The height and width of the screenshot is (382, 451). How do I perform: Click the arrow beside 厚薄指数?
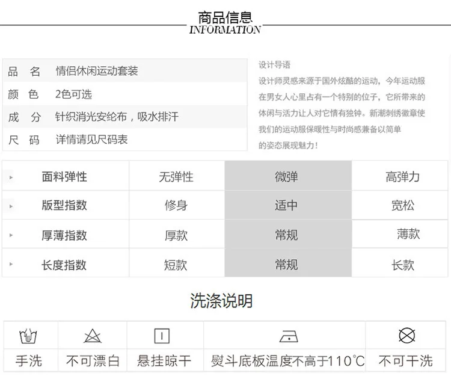11,235
